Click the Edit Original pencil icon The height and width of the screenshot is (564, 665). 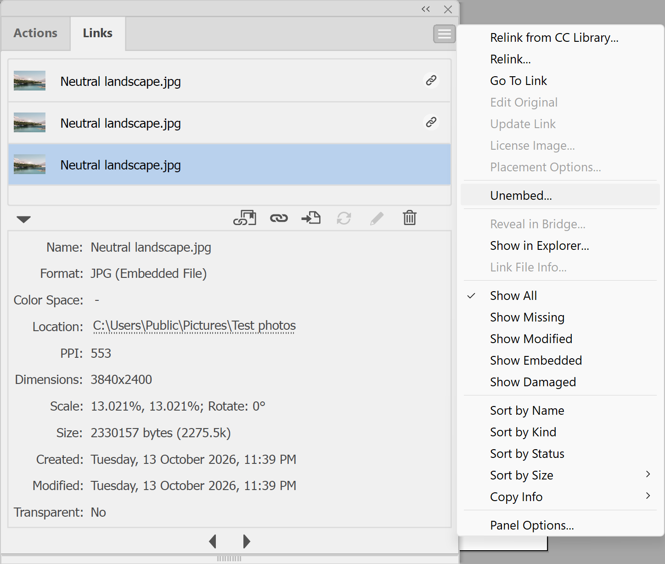pos(377,218)
